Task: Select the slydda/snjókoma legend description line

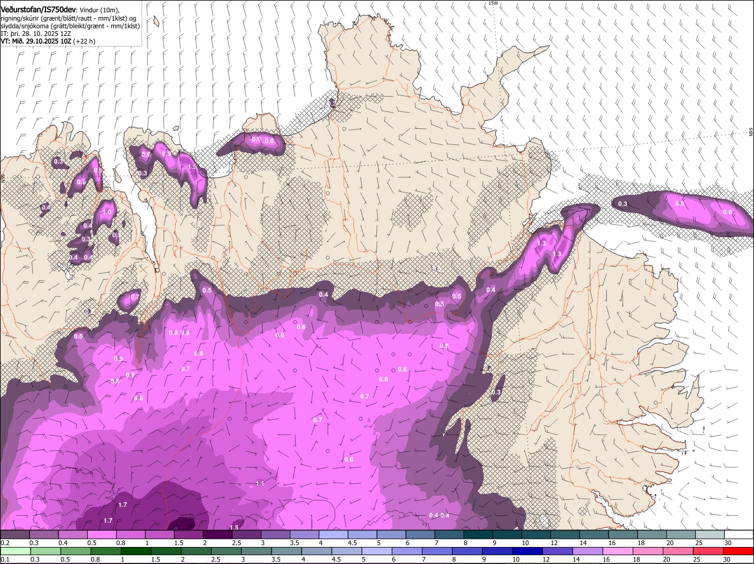Action: coord(70,26)
